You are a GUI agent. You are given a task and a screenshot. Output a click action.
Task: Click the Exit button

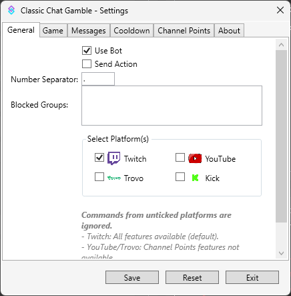point(252,277)
